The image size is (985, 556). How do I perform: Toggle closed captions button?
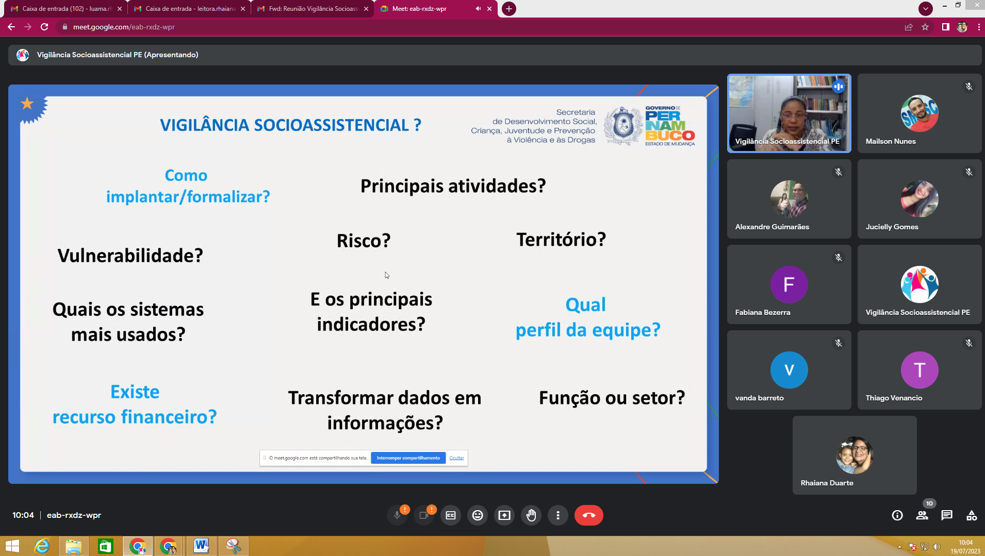tap(451, 515)
